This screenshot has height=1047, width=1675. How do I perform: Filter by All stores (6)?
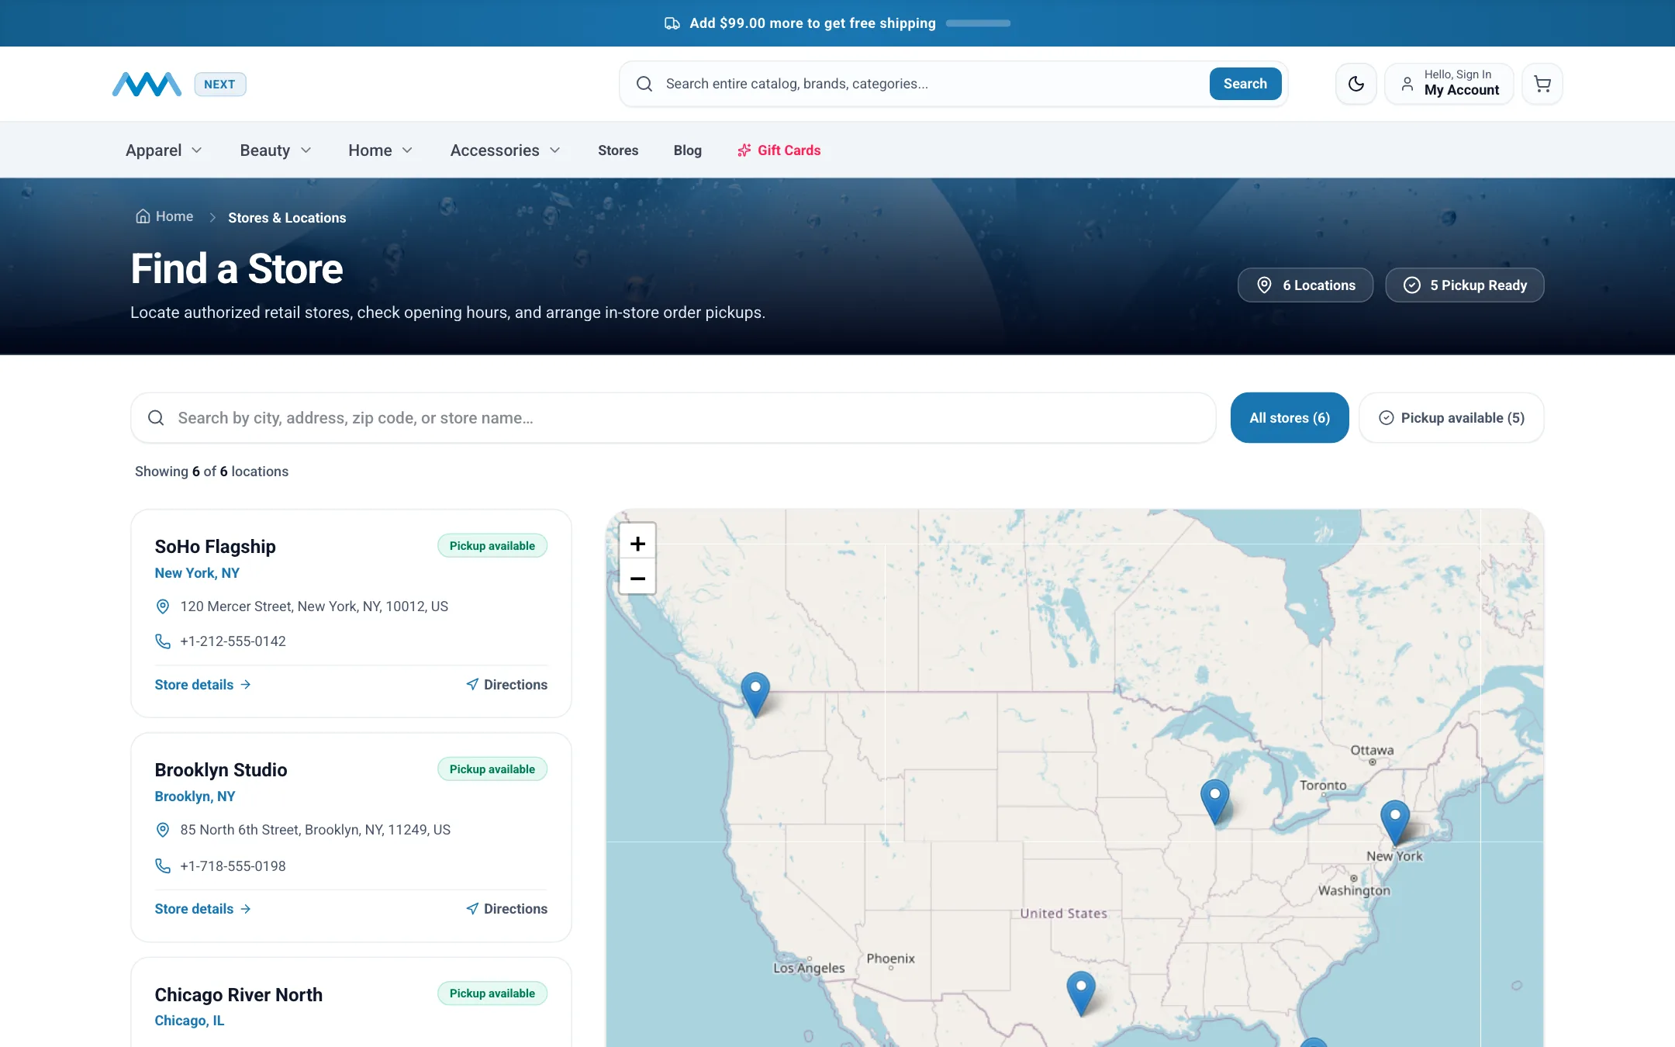pyautogui.click(x=1290, y=418)
